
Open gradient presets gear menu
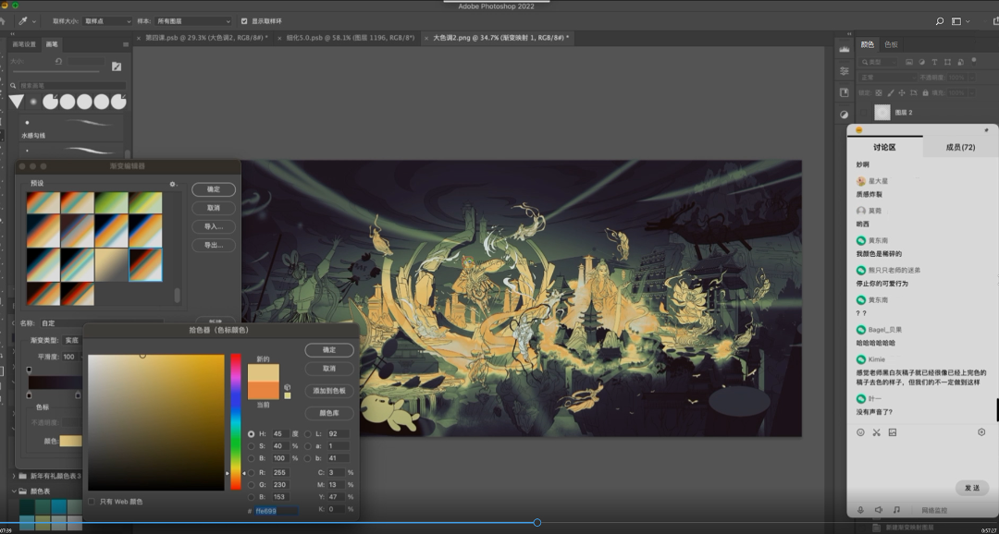tap(173, 184)
